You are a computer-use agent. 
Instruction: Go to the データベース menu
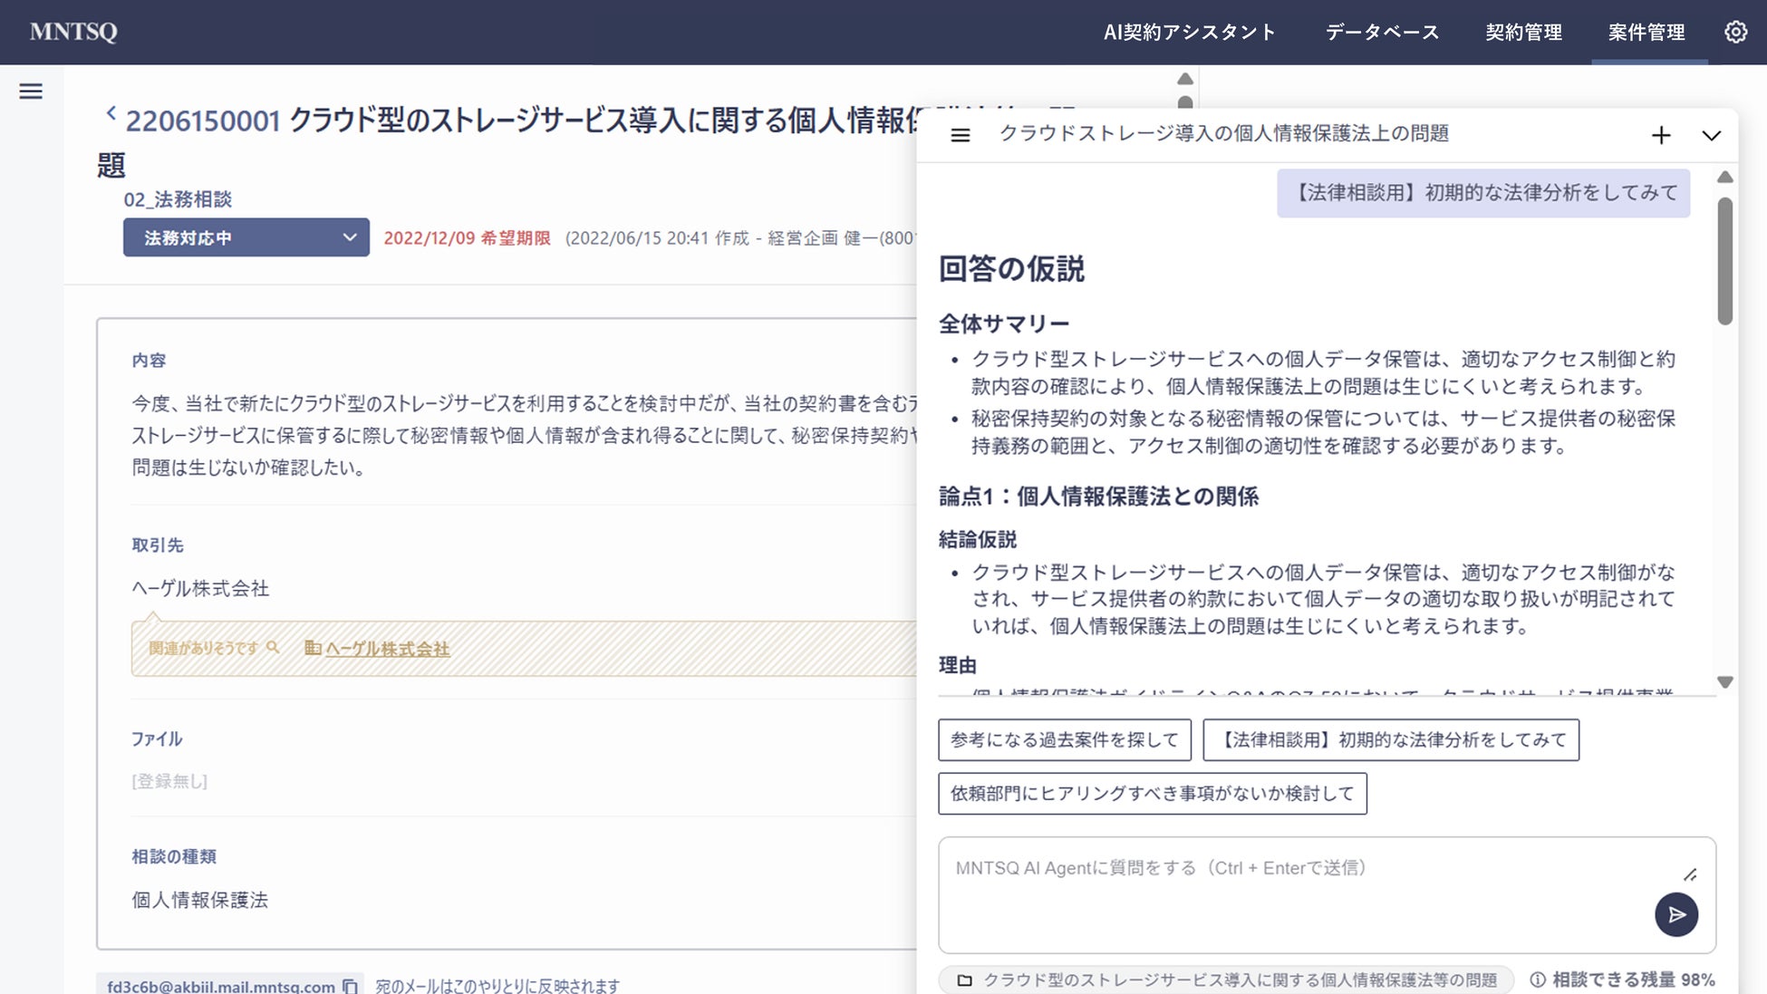pyautogui.click(x=1382, y=33)
